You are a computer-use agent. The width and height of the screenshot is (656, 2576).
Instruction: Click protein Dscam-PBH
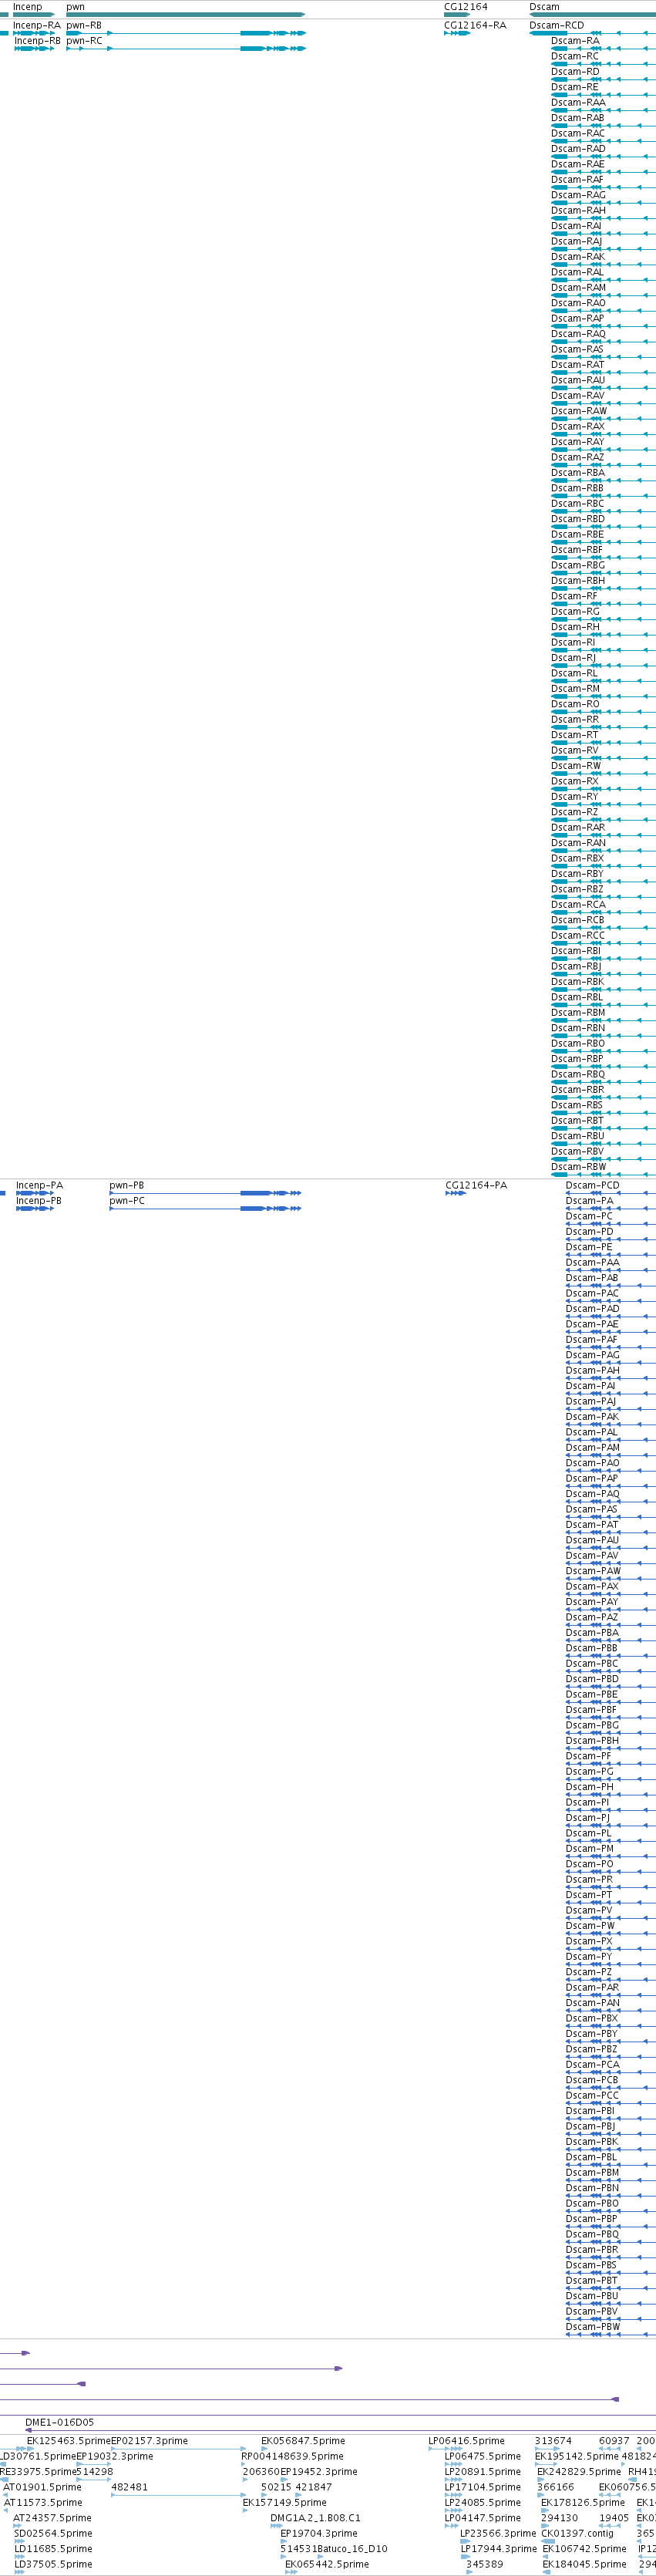pyautogui.click(x=592, y=1741)
